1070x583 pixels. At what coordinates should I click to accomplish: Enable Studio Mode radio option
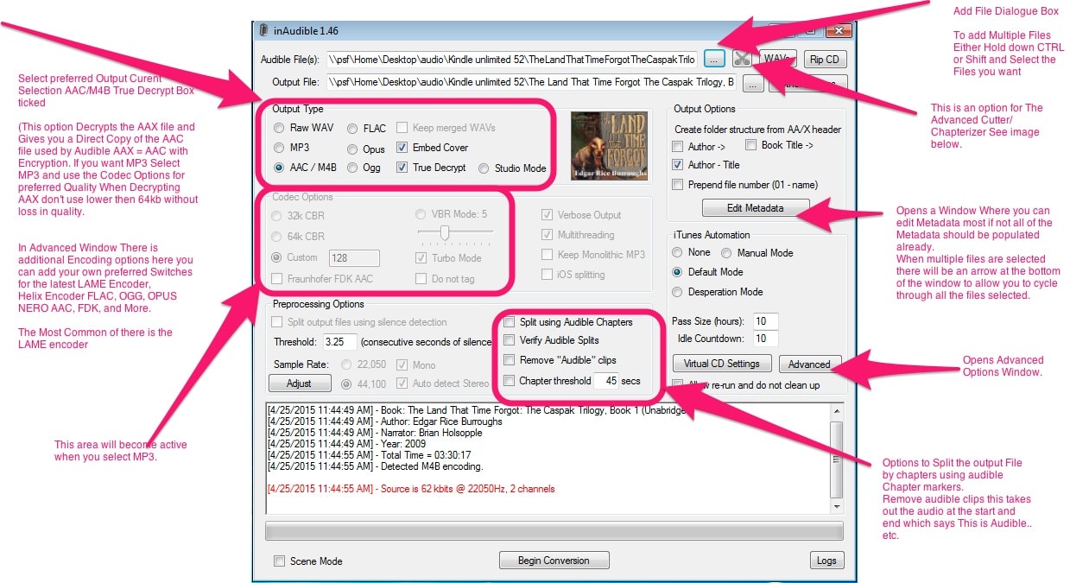click(484, 168)
